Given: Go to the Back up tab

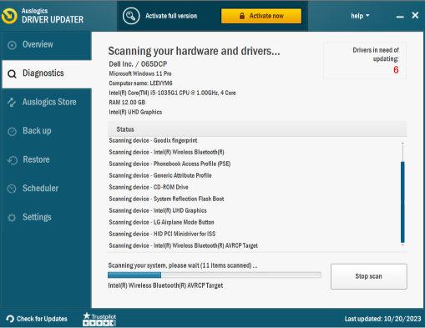Looking at the screenshot, I should click(x=47, y=131).
